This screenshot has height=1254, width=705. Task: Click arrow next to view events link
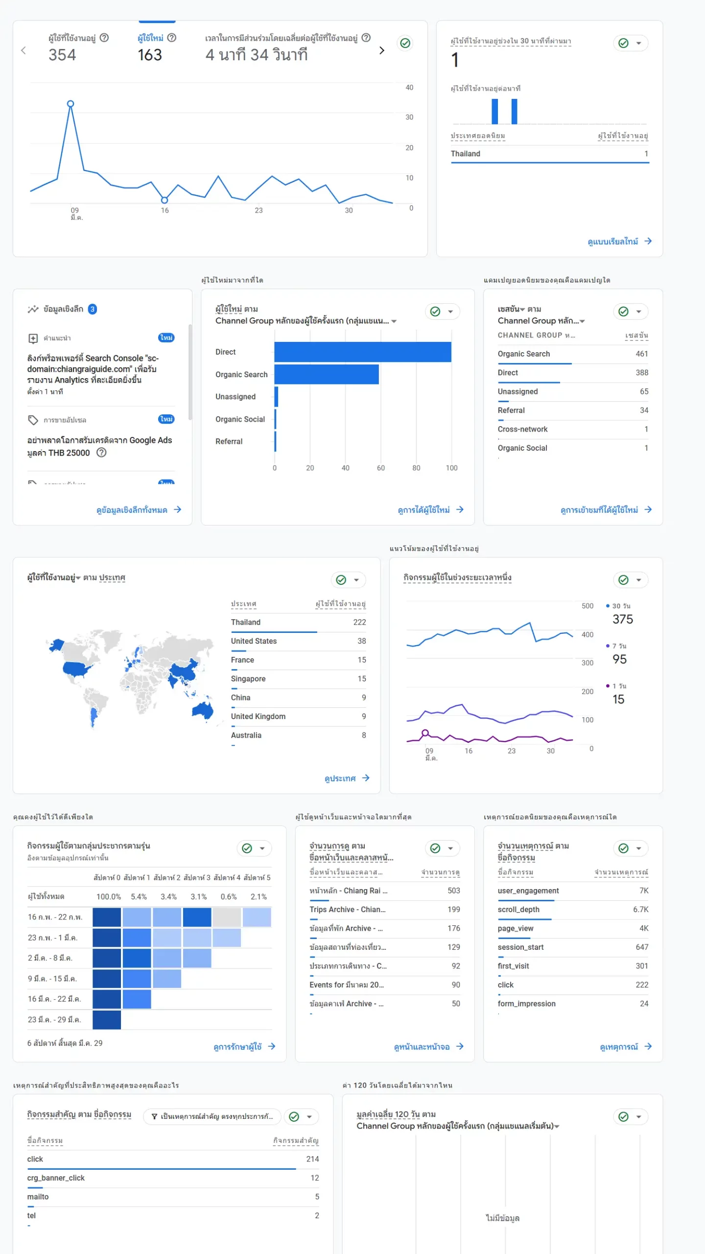pos(648,1046)
